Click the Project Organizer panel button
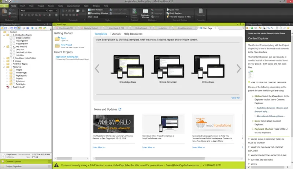Screen dimensions: 293x169 click(26, 166)
